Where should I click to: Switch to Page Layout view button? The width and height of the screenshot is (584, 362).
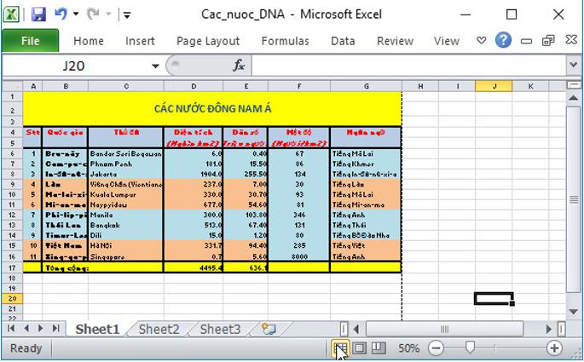click(359, 348)
